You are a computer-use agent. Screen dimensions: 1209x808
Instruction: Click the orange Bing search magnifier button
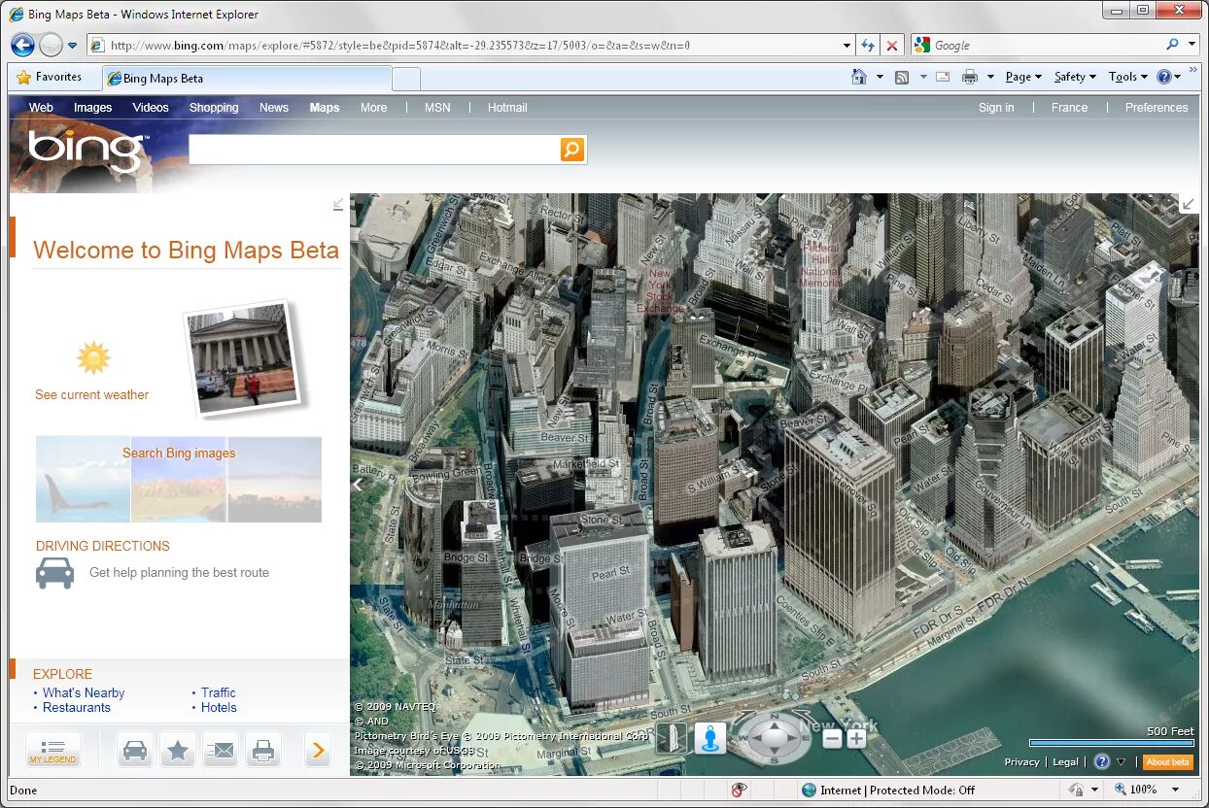[x=571, y=150]
